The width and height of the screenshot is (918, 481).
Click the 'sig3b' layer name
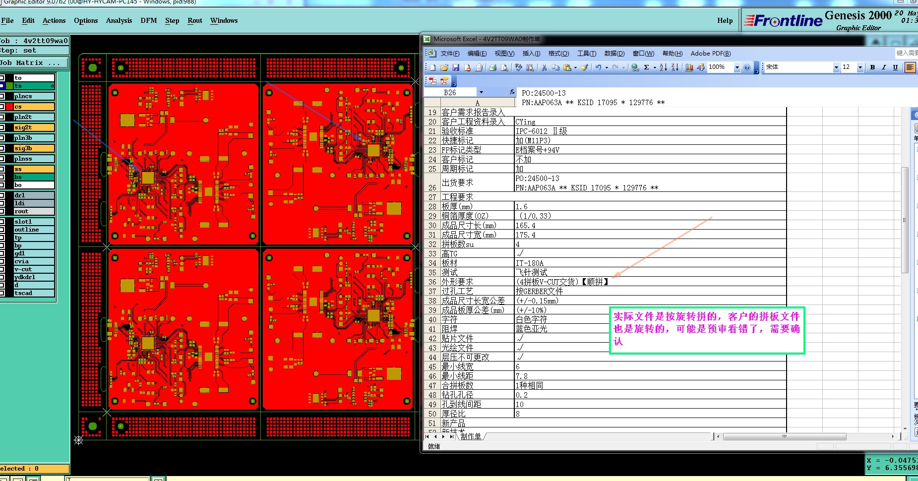pyautogui.click(x=23, y=148)
